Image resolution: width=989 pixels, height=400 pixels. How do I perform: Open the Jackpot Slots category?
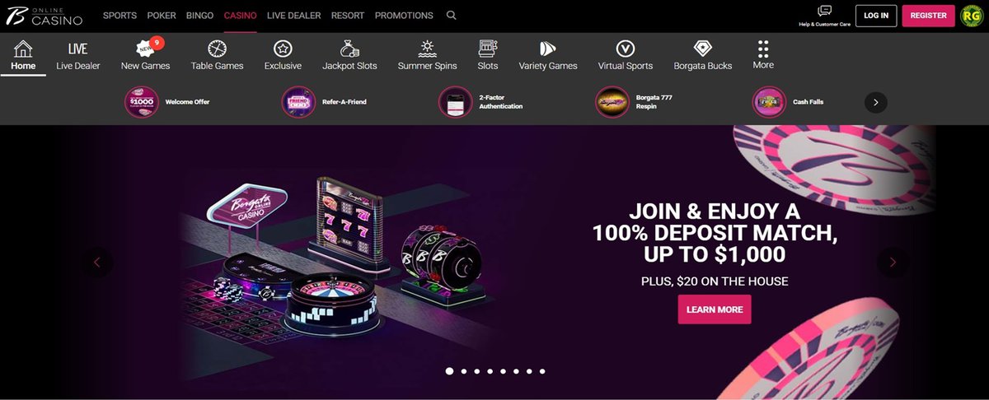[349, 55]
